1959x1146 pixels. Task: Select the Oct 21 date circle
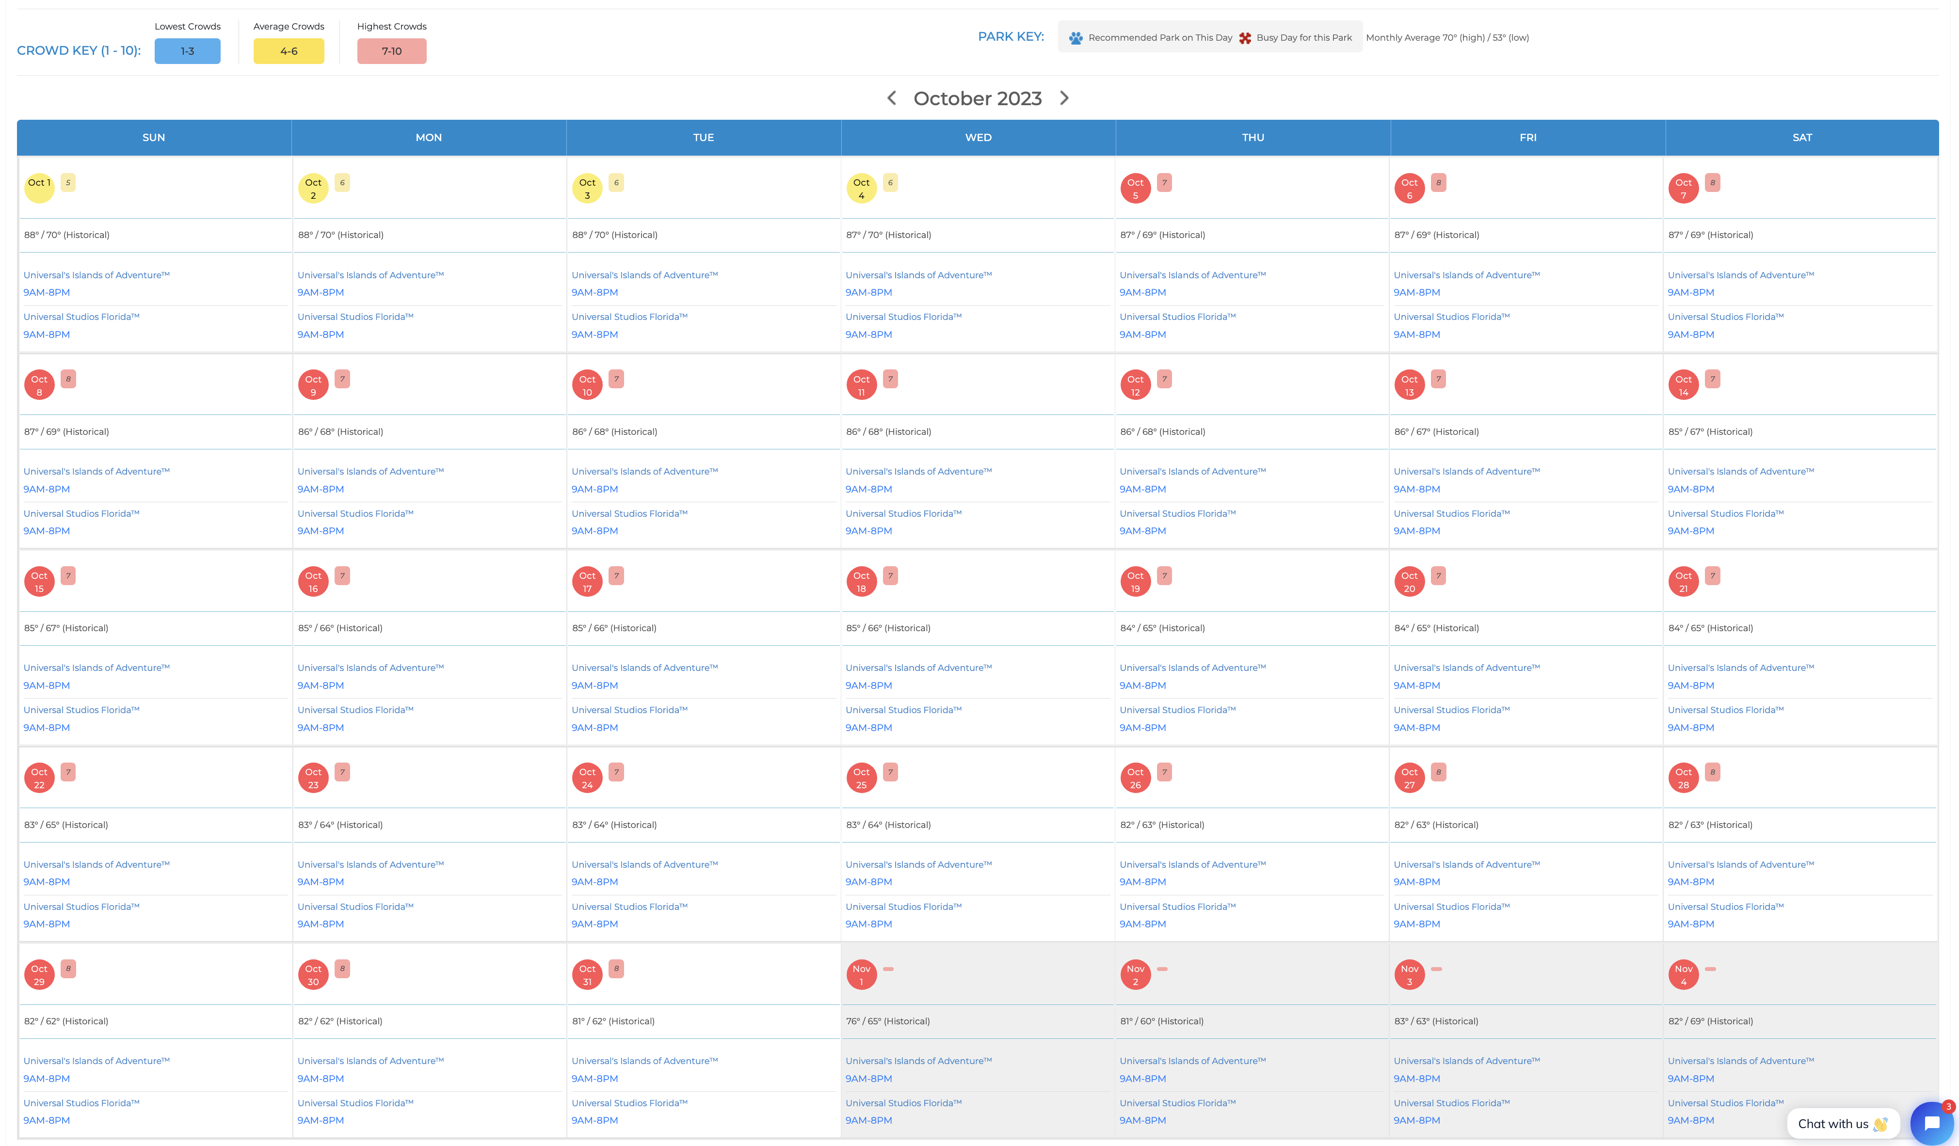tap(1684, 581)
